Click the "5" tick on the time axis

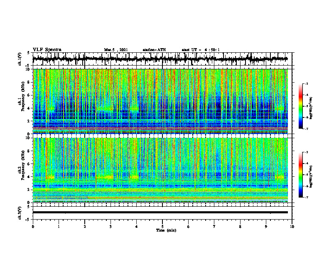(162, 227)
